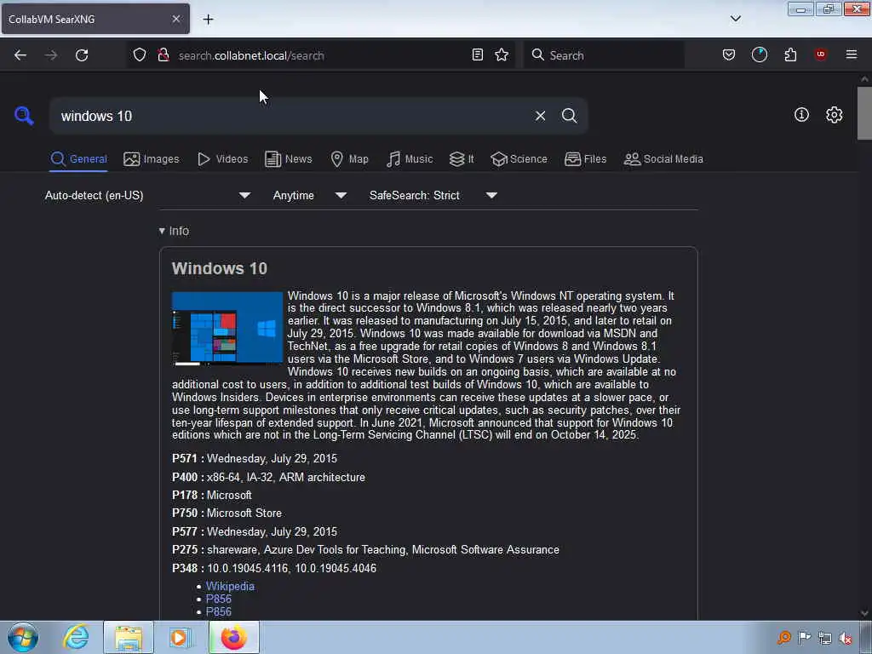872x654 pixels.
Task: Open the Windows Start menu
Action: [23, 637]
